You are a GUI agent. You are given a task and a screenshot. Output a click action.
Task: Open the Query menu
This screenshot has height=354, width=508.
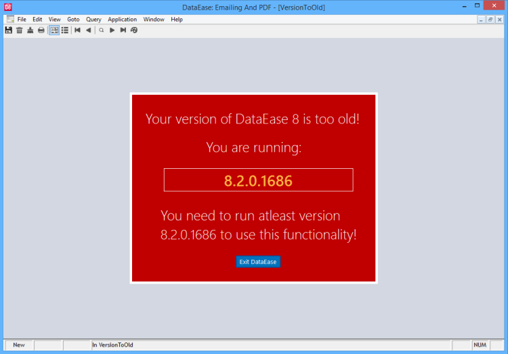(93, 20)
